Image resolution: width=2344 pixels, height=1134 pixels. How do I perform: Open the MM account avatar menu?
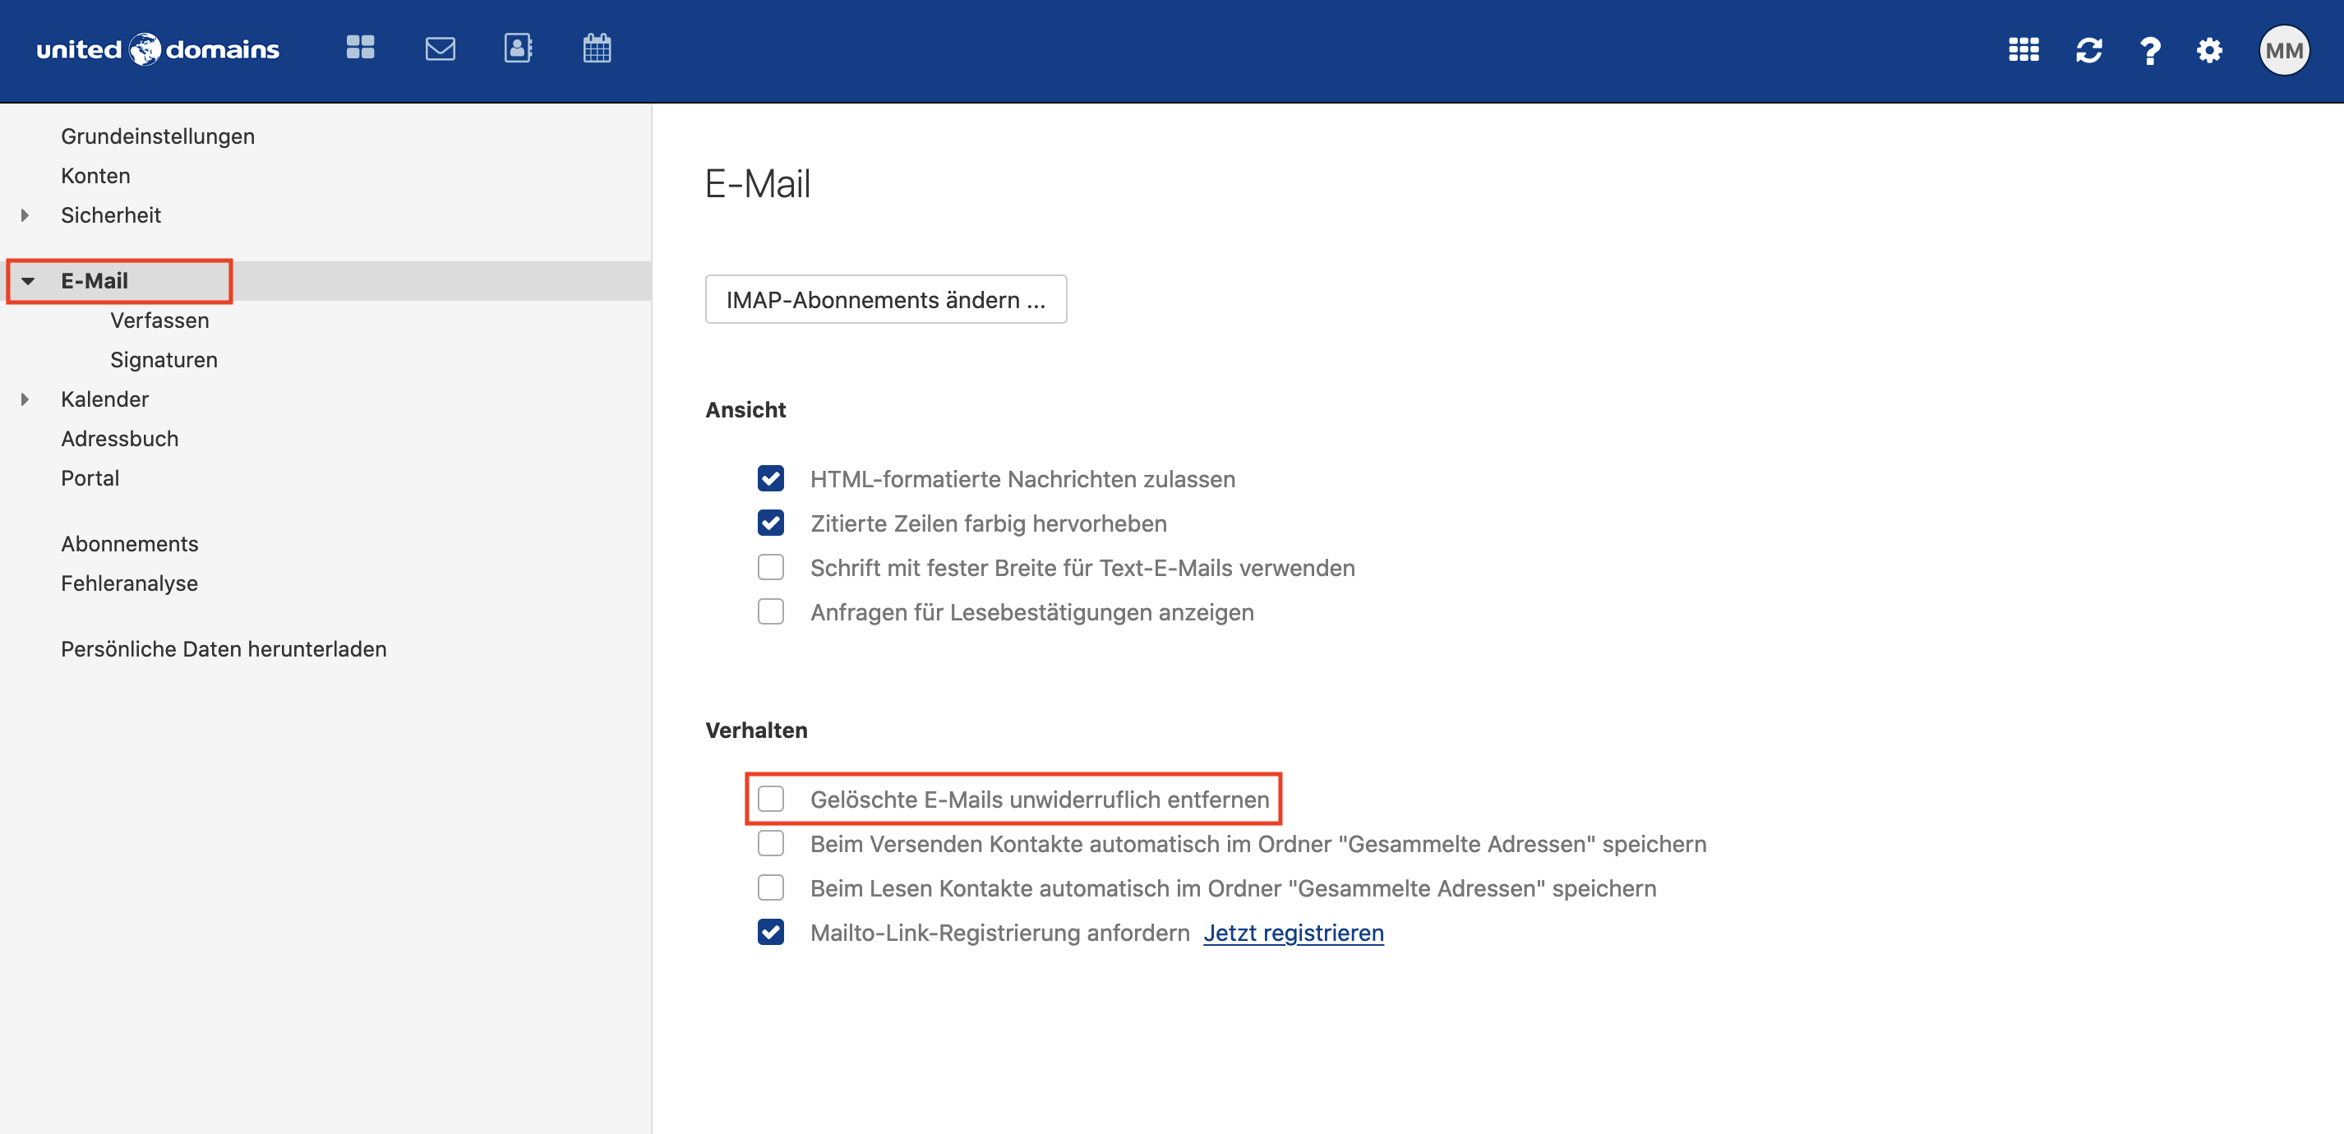tap(2283, 50)
